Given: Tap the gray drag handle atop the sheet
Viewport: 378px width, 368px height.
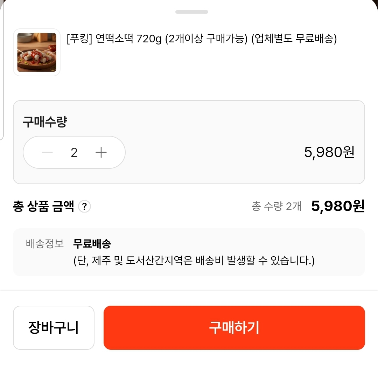Looking at the screenshot, I should coord(192,12).
